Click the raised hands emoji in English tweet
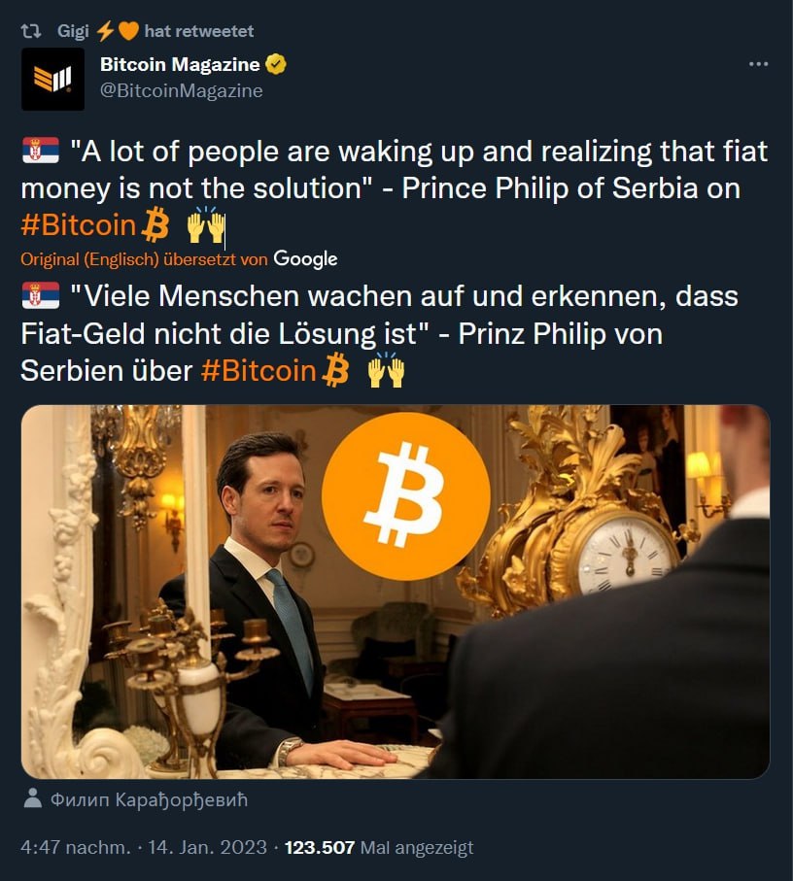 coord(206,224)
